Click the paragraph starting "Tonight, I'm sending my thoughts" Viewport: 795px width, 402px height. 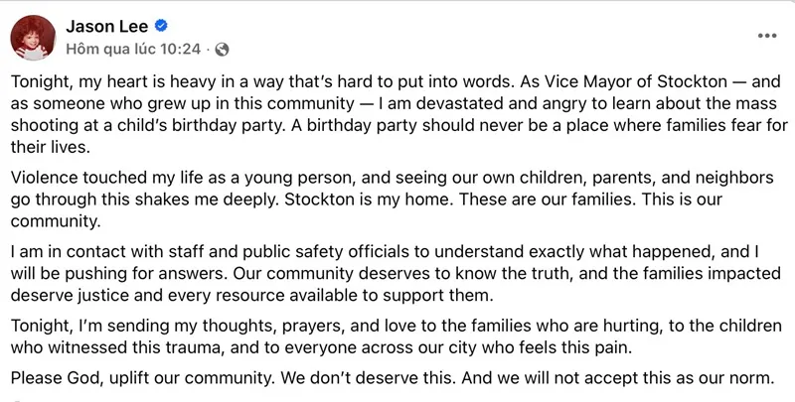pos(397,337)
